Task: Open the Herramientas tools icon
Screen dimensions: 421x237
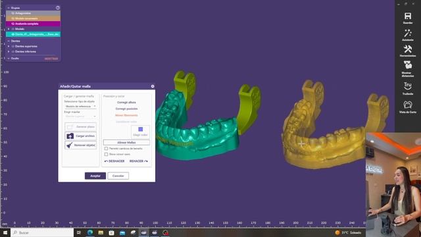Action: (x=408, y=49)
